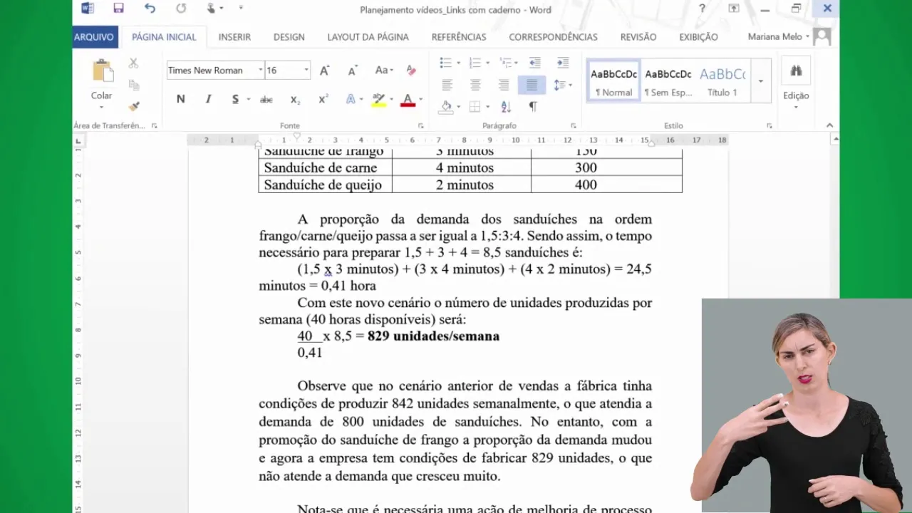Open the CORRESPONDÊNCIAS tab
Screen dimensions: 912x513
553,37
